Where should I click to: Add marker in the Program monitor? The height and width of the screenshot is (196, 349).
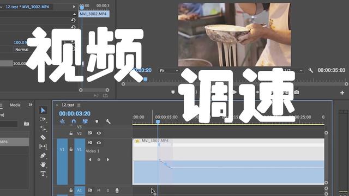(x=173, y=92)
